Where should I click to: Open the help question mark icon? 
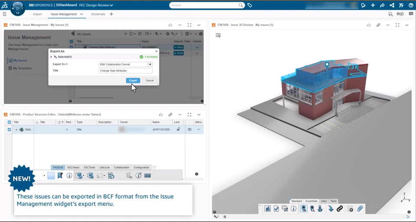[411, 5]
